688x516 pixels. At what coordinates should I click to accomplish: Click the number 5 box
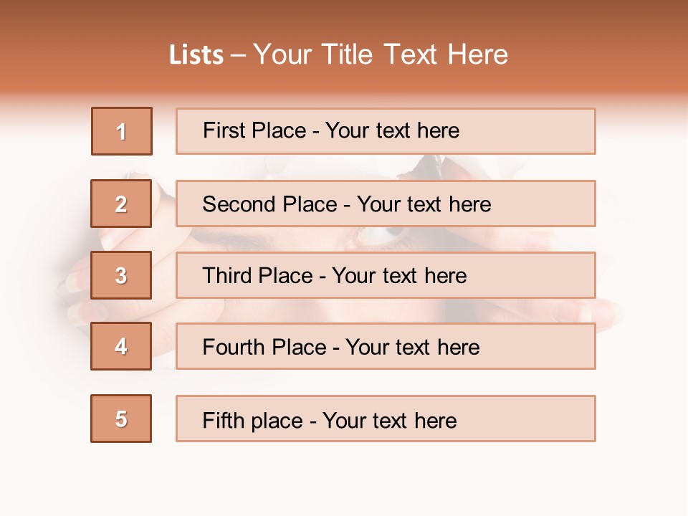coord(121,419)
